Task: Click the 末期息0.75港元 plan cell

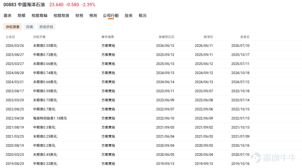Action: tap(45, 100)
